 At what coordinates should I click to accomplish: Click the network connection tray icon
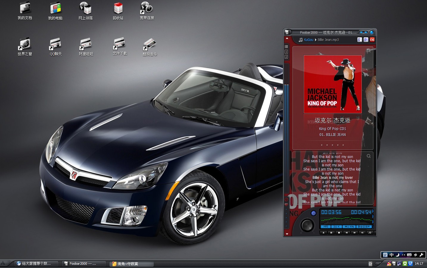400,264
